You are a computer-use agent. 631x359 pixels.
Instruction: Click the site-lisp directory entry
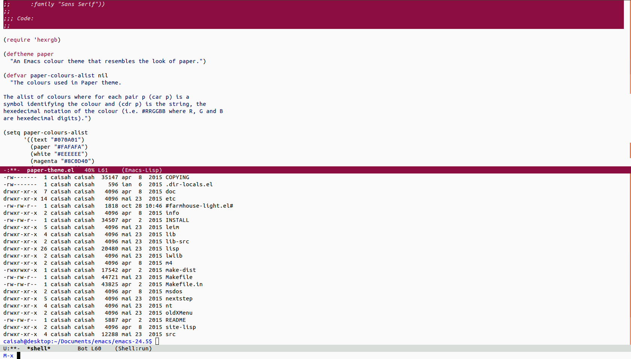(181, 327)
